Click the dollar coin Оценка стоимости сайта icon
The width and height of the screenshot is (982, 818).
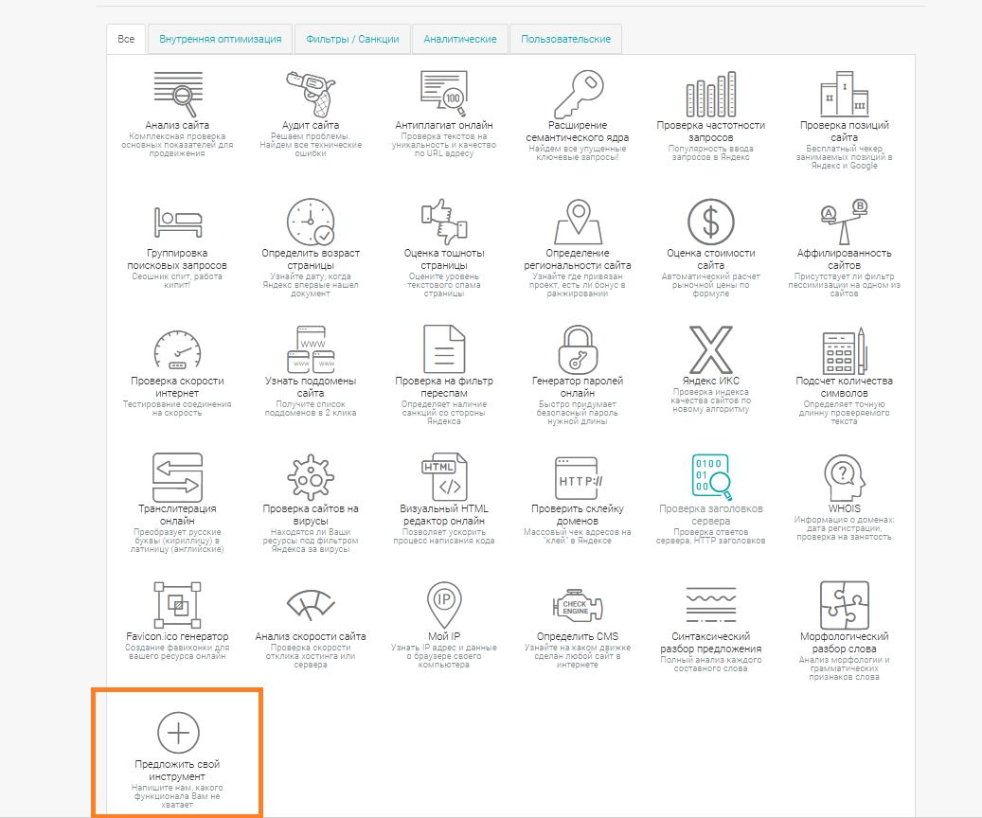[x=710, y=221]
